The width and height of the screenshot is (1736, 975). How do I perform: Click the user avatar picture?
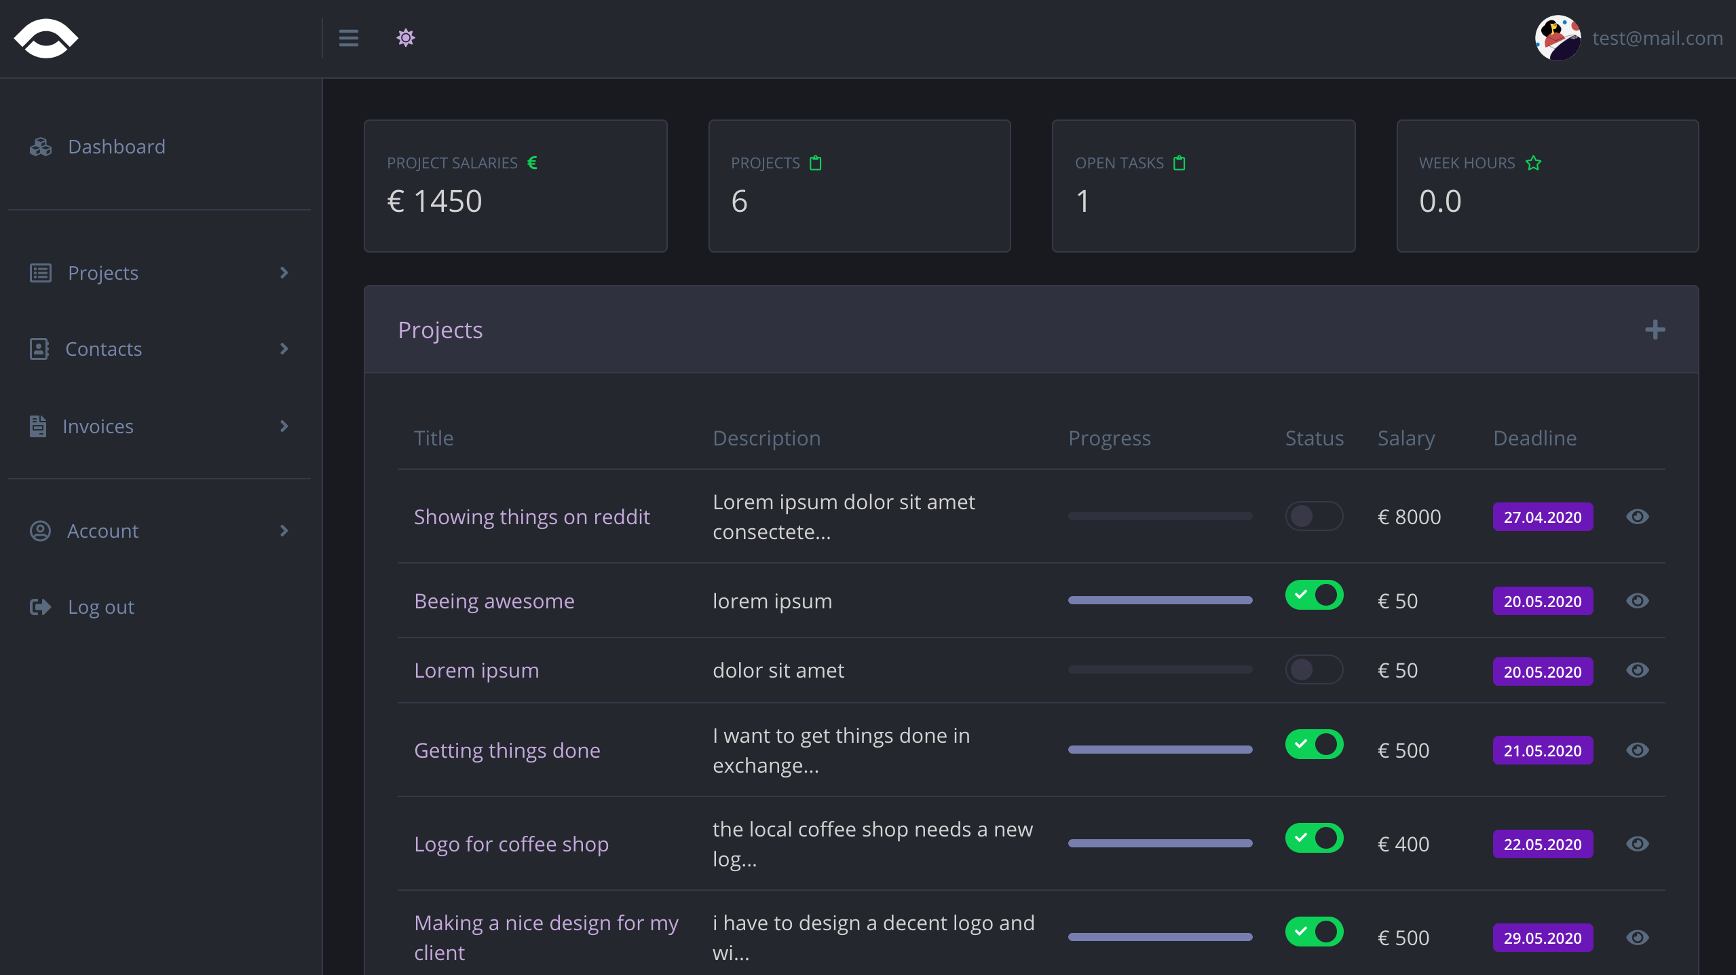(1558, 38)
